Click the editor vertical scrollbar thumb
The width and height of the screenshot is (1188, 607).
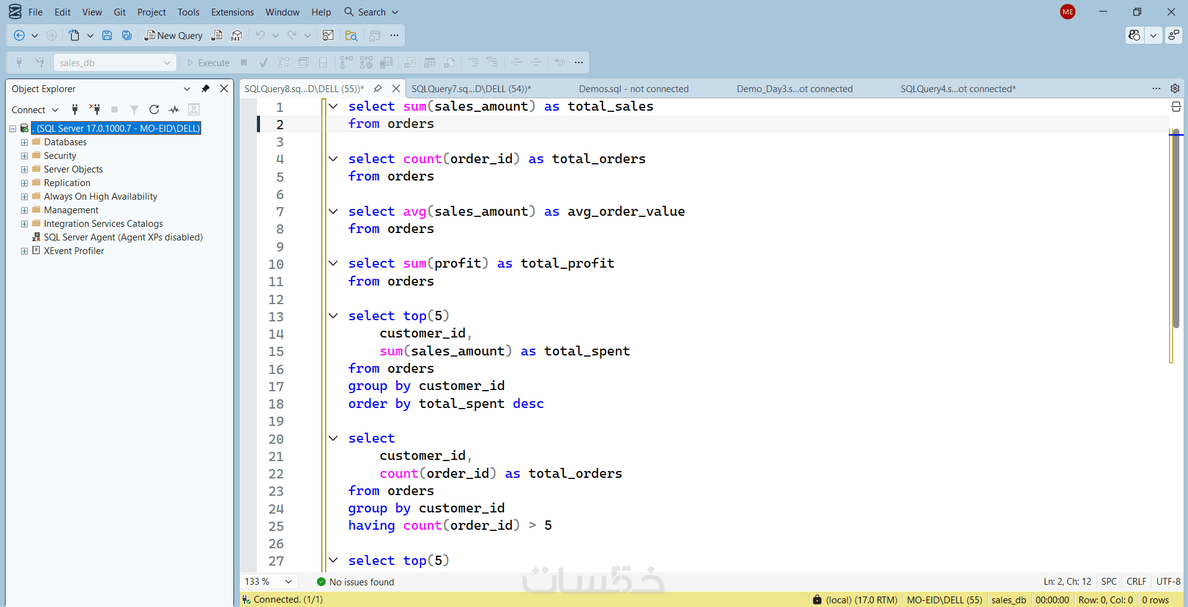(1176, 229)
